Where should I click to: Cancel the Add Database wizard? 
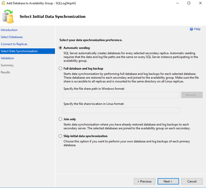(x=192, y=181)
